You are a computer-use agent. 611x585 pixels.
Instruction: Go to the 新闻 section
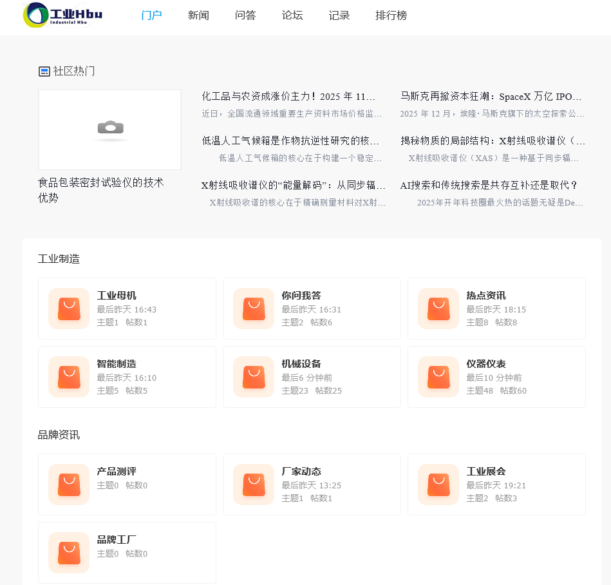coord(198,15)
